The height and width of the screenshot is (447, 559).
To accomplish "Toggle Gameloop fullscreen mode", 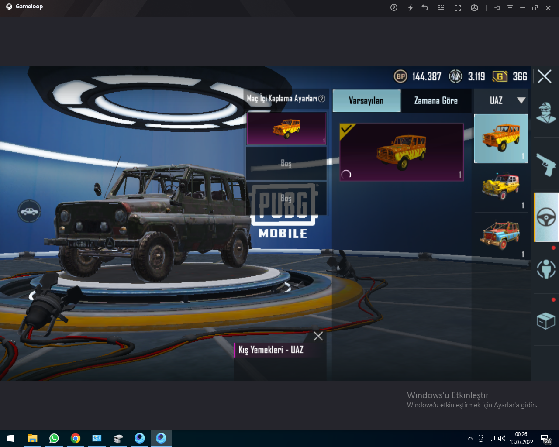I will [x=458, y=8].
